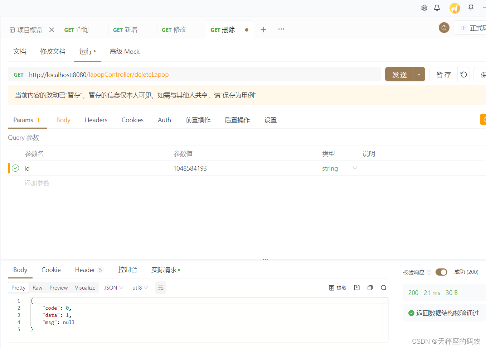
Task: Open the JSON format dropdown
Action: 113,288
